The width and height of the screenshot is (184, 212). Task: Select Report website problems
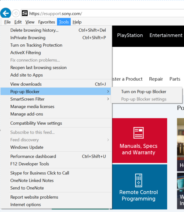tap(56, 197)
